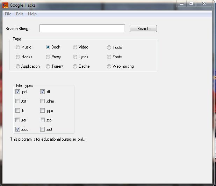Focus the Search String input field
The width and height of the screenshot is (216, 186).
click(x=82, y=28)
